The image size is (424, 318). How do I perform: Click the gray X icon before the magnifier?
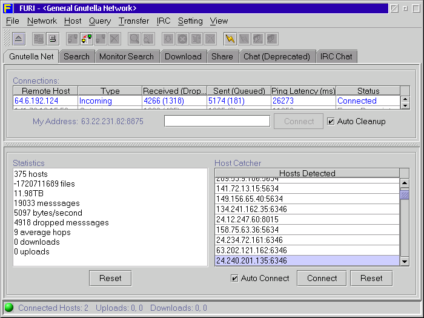pyautogui.click(x=114, y=39)
